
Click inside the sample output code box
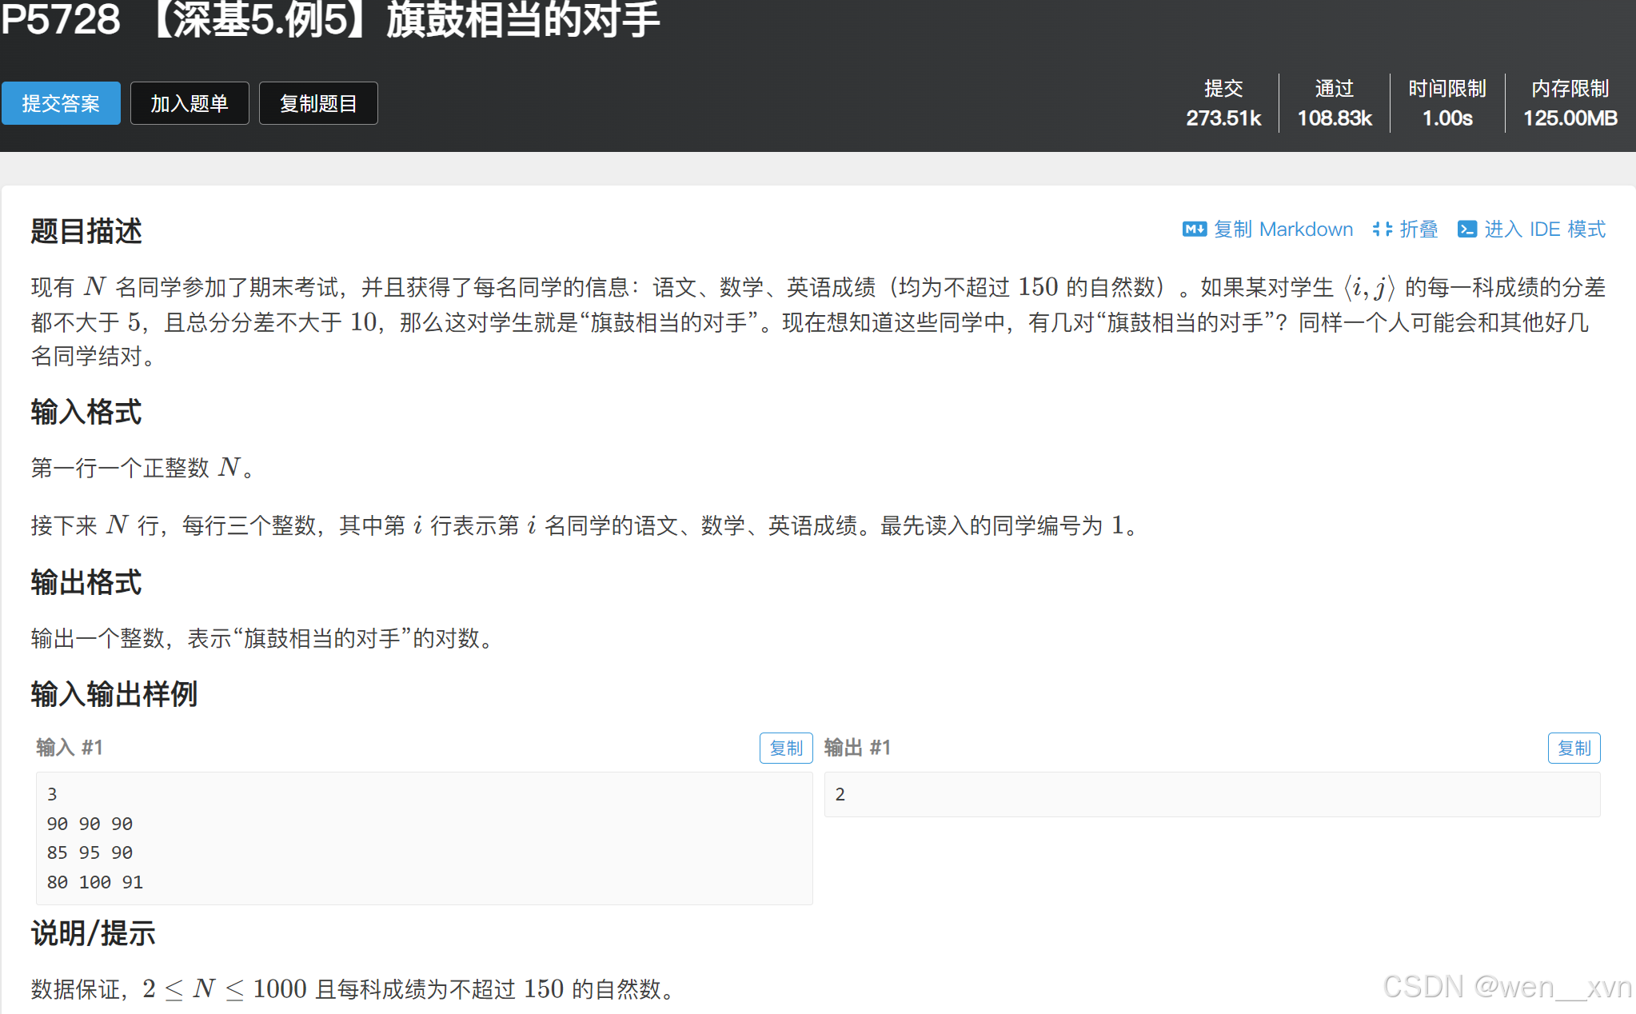point(1211,794)
